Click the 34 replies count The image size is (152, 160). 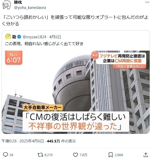(11, 155)
